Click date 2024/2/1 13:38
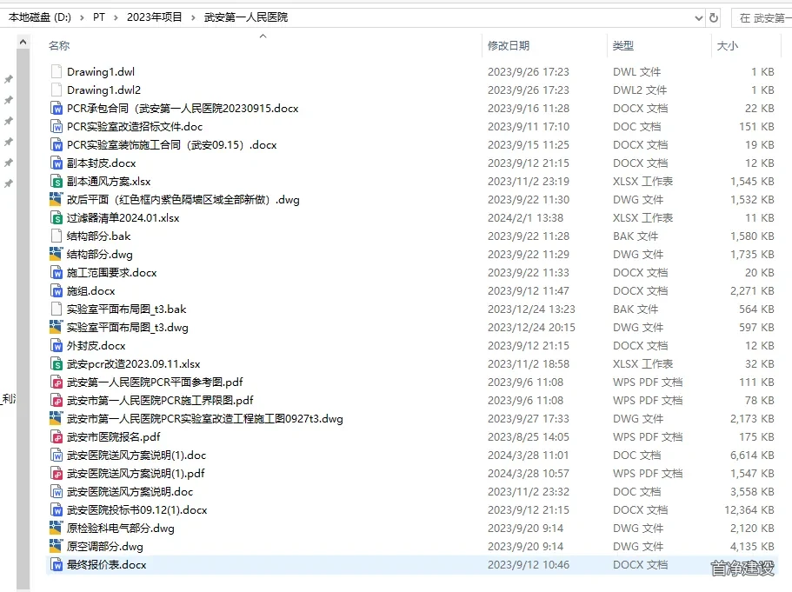Viewport: 792px width, 592px height. [525, 217]
